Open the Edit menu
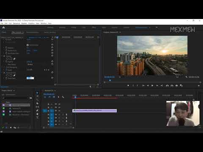203x152 pixels. [6, 23]
